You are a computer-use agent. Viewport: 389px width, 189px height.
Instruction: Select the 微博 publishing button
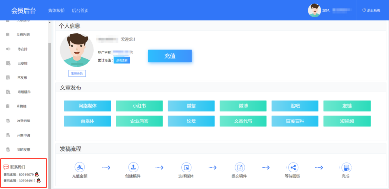click(243, 106)
